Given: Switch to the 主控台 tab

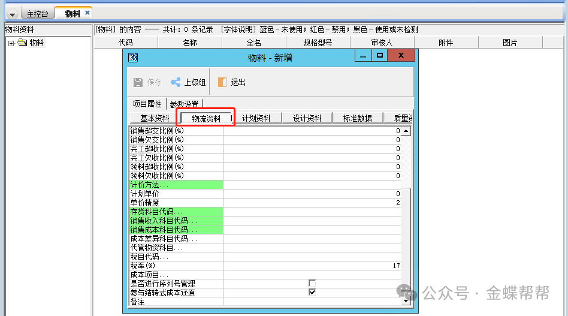Looking at the screenshot, I should 37,14.
